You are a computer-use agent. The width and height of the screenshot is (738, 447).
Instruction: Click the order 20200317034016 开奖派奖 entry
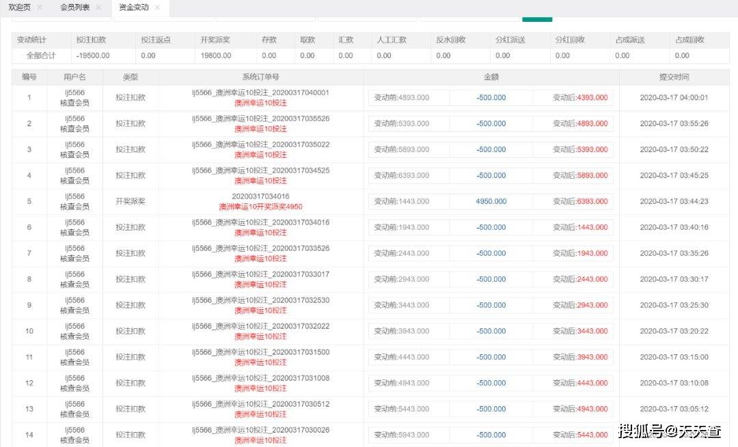tap(261, 197)
